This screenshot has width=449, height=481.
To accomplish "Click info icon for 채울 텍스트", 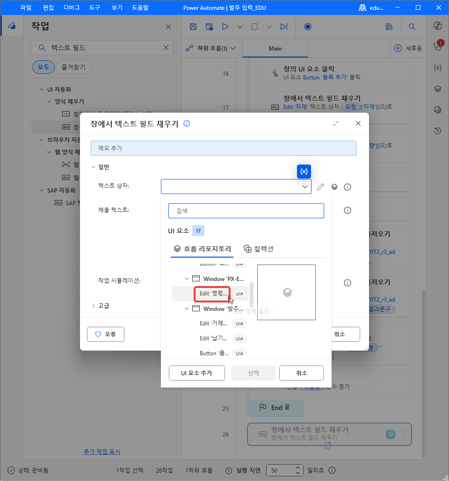I will [x=348, y=210].
